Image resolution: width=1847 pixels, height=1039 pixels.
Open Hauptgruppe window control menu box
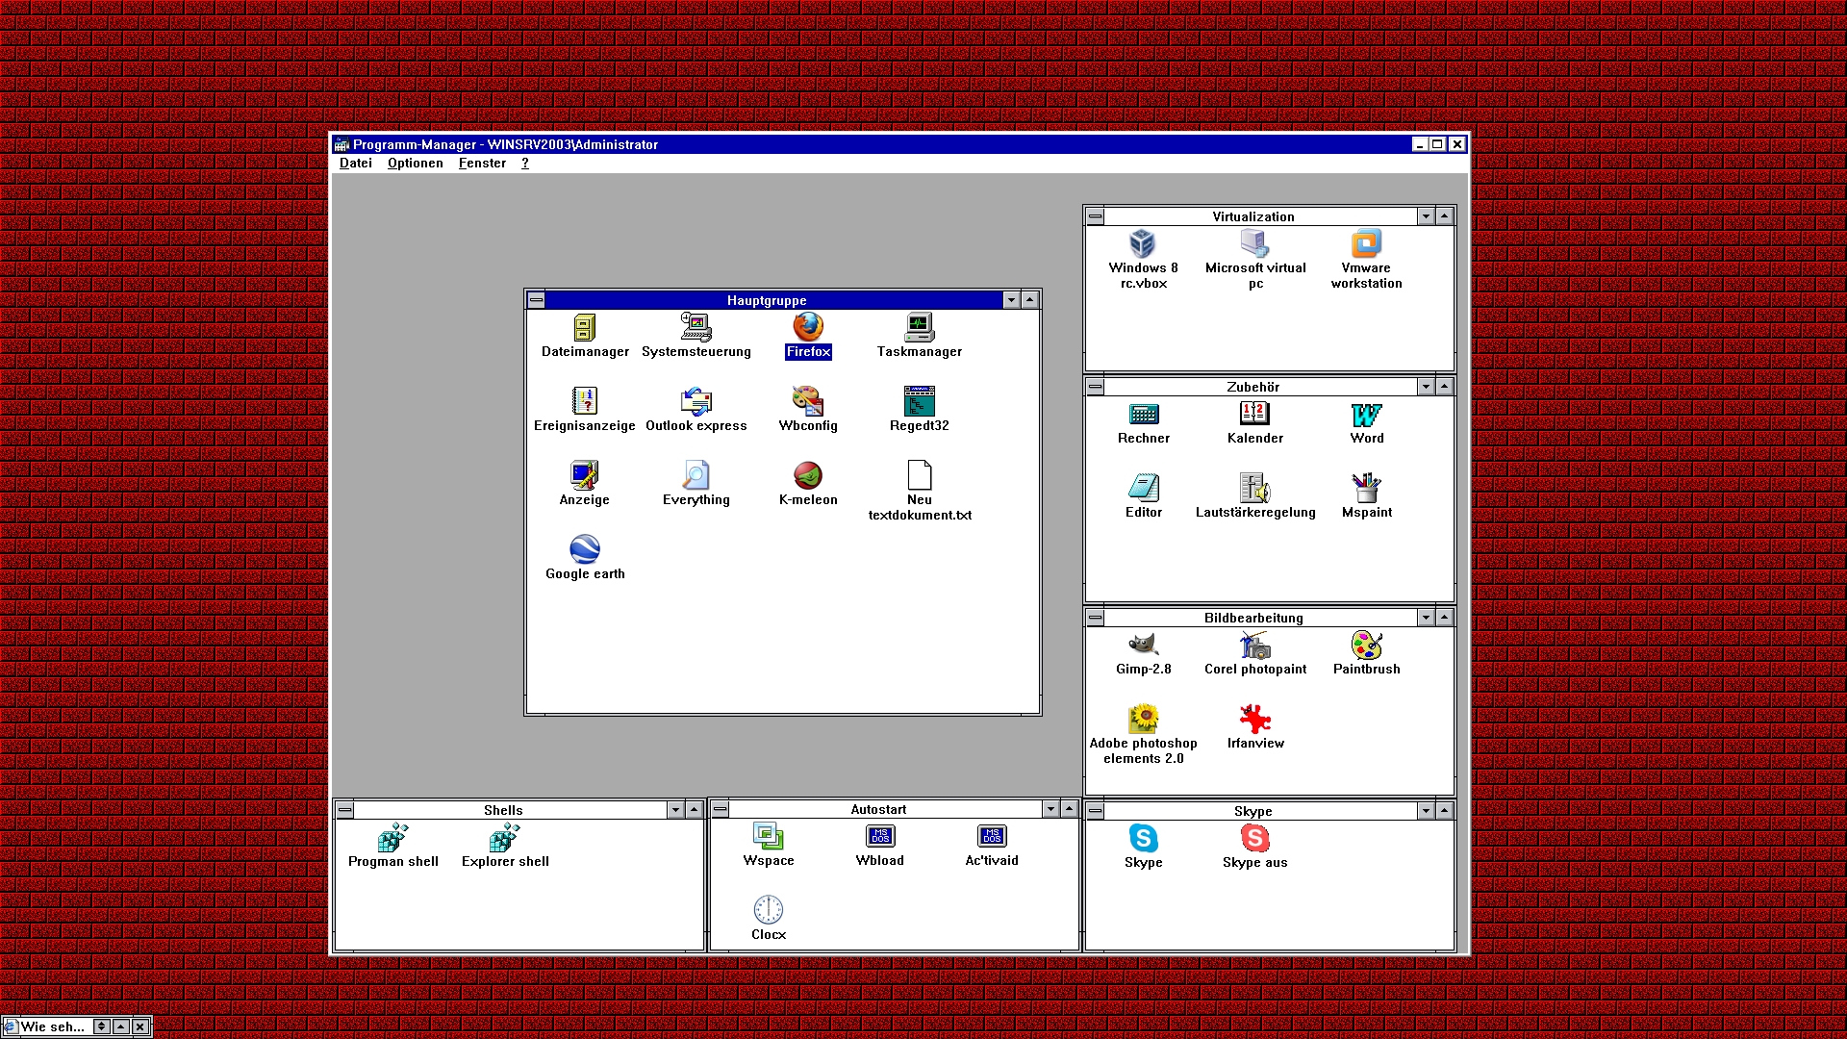(x=537, y=300)
